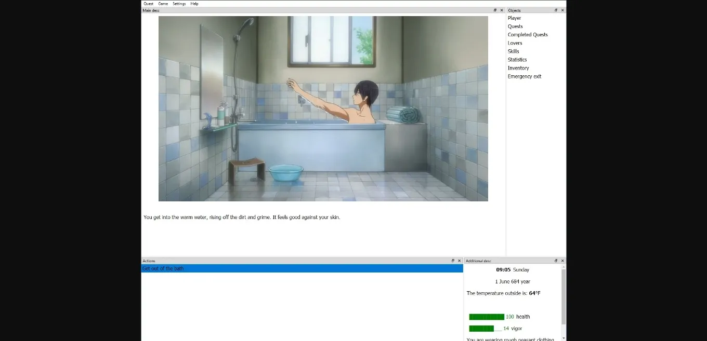Check your Skills
The height and width of the screenshot is (341, 707).
[513, 51]
